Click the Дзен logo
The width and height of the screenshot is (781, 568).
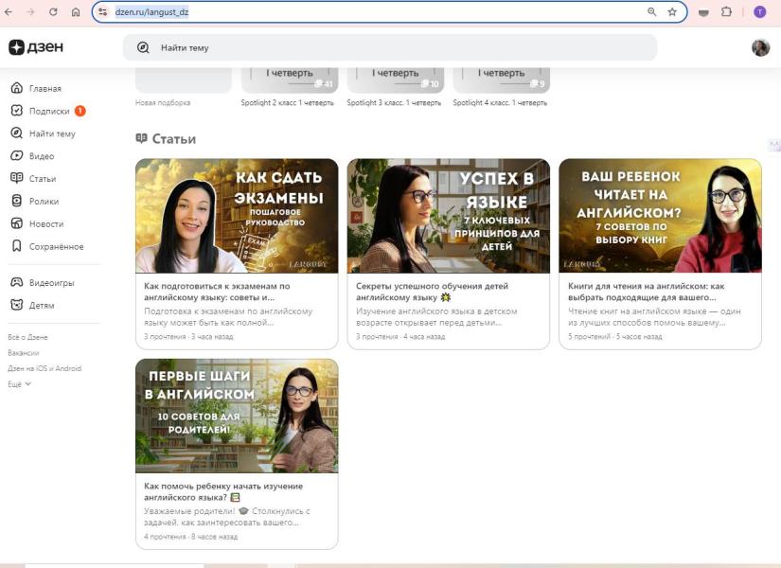(36, 47)
